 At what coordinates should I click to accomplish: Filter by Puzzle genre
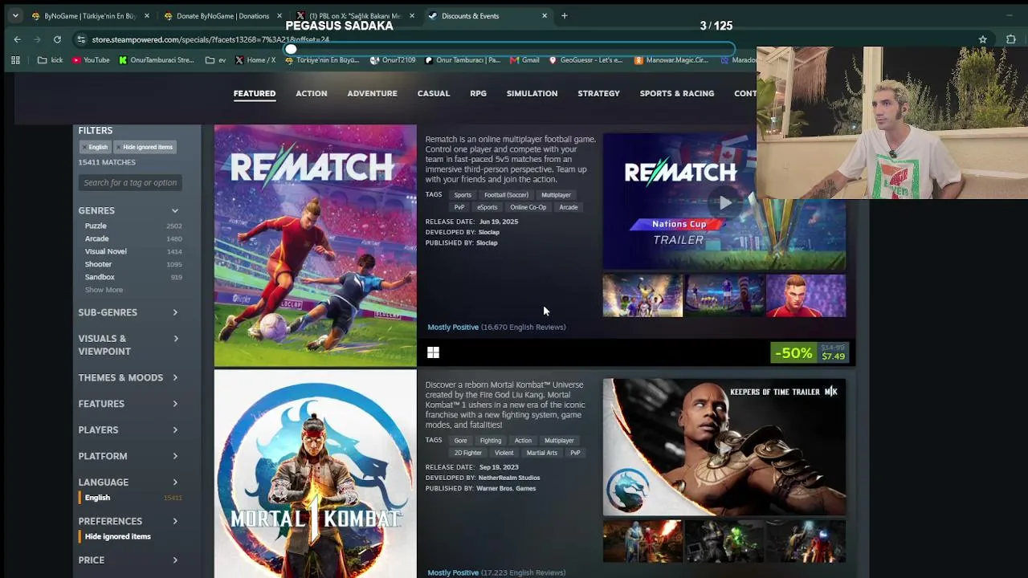(x=96, y=226)
